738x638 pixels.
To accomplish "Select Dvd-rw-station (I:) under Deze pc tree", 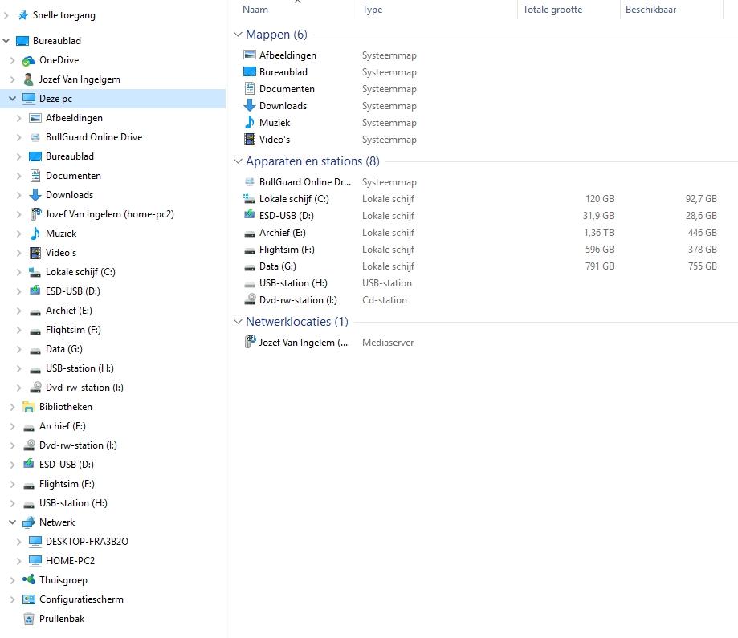I will (x=84, y=388).
